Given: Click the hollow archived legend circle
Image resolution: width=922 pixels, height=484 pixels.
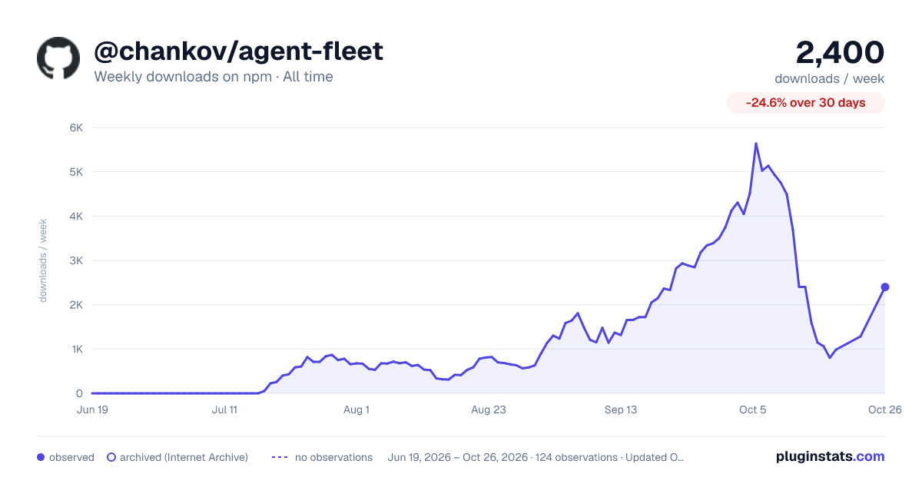Looking at the screenshot, I should [x=111, y=457].
